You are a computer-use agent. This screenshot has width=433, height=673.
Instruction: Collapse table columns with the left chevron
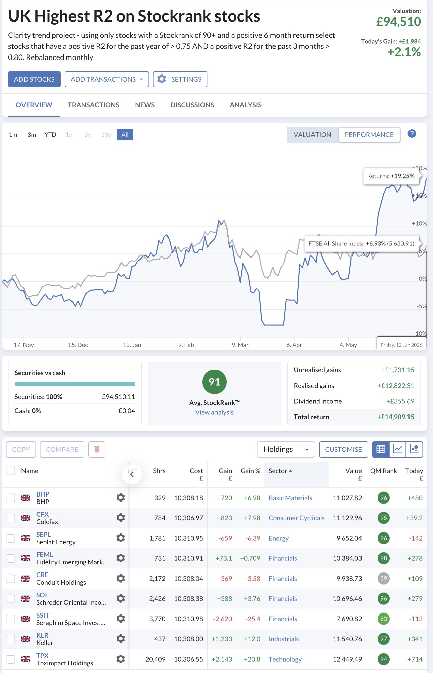132,474
